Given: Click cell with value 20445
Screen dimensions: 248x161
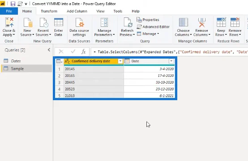Looking at the screenshot, I should pyautogui.click(x=94, y=82).
